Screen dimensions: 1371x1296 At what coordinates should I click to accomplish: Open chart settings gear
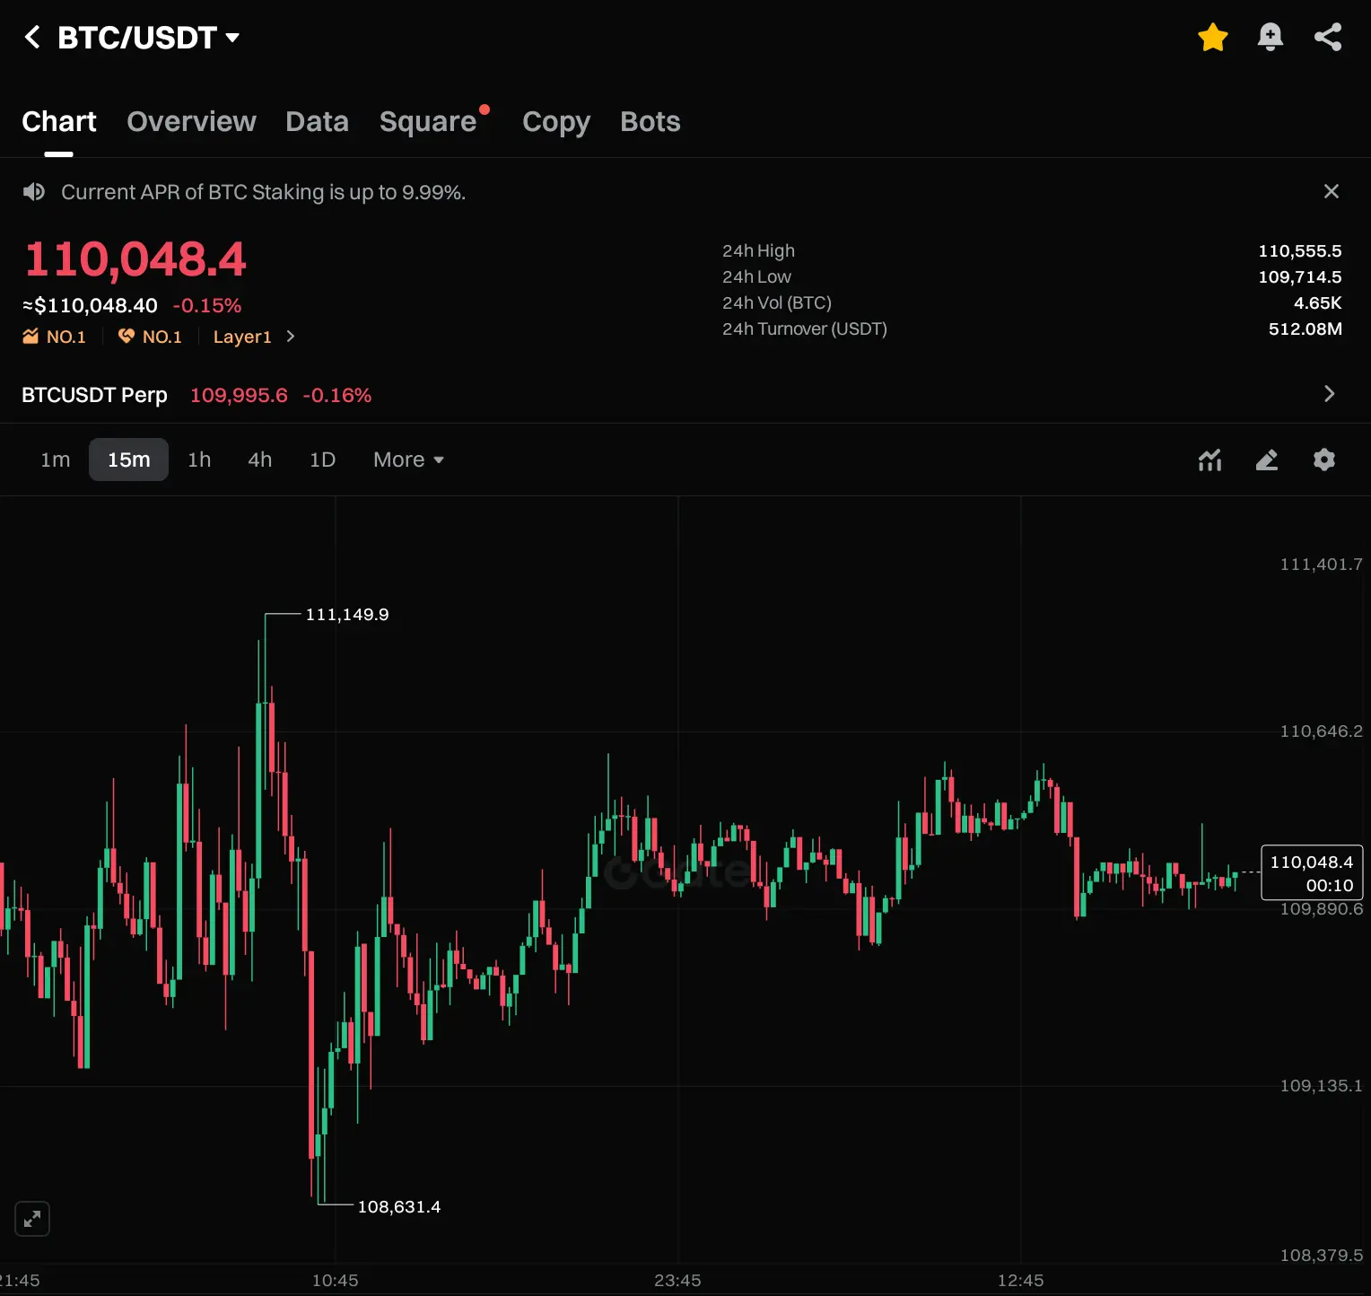pos(1324,460)
